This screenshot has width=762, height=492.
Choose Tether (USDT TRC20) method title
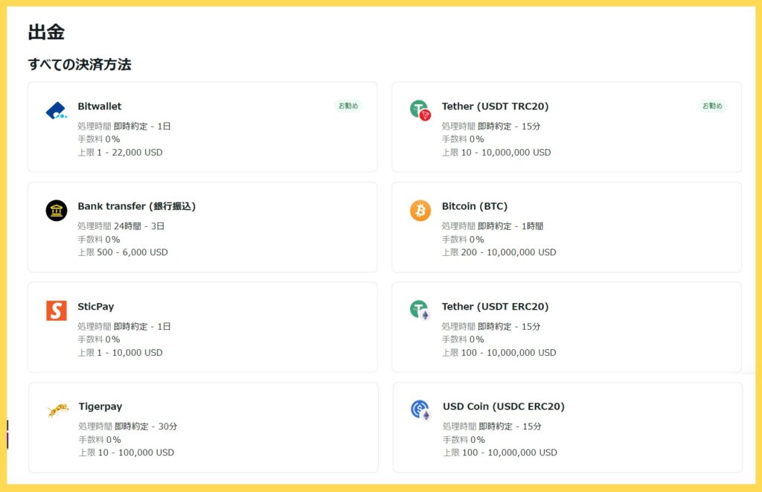pos(495,106)
